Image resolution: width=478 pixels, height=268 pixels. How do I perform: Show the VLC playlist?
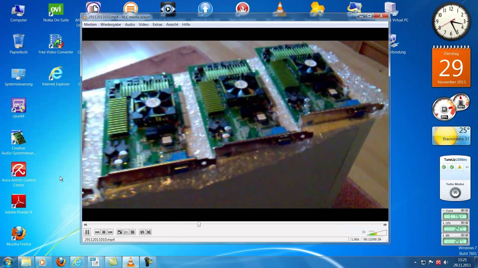pyautogui.click(x=126, y=232)
